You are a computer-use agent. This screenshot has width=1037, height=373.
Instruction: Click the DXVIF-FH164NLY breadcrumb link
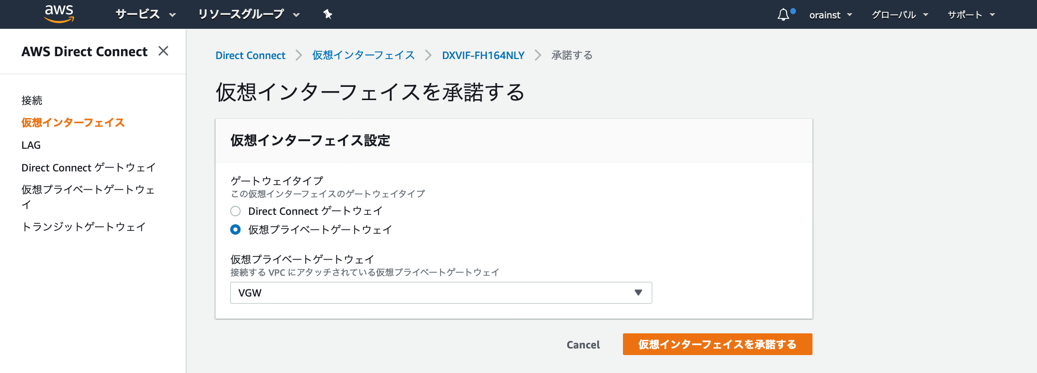pos(483,55)
